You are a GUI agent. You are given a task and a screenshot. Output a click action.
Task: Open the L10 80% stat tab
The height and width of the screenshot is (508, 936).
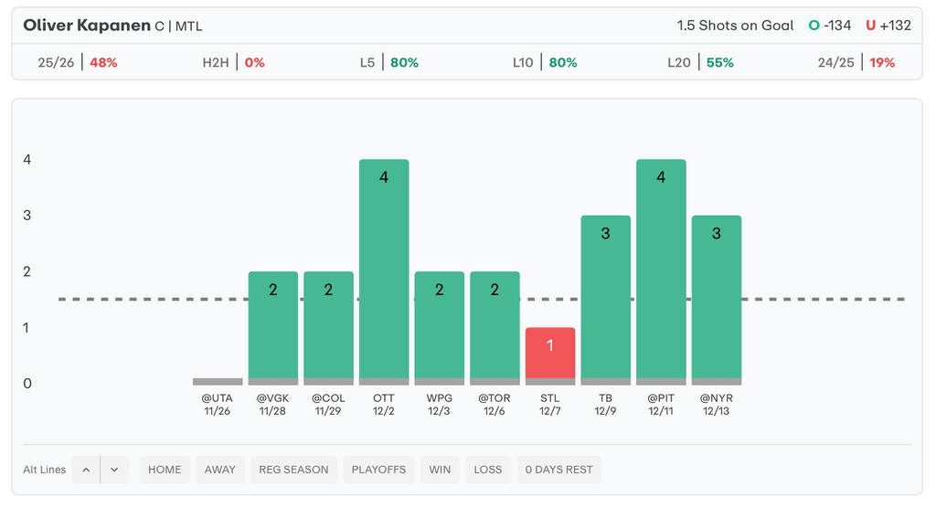[x=545, y=63]
